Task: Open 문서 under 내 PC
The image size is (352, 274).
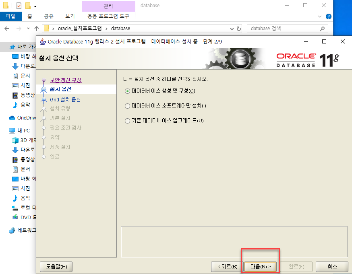Action: 21,169
